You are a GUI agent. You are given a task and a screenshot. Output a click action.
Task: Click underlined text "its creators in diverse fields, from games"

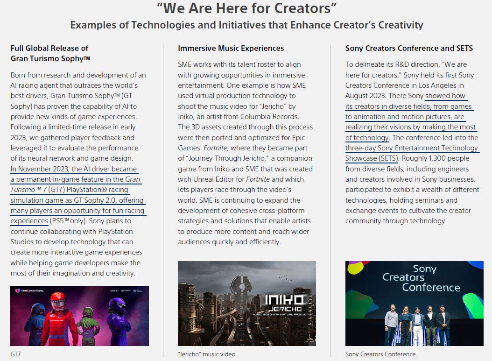[408, 106]
